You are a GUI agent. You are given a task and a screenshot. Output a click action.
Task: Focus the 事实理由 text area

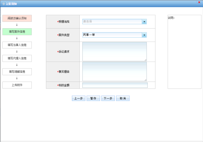pyautogui.click(x=115, y=72)
